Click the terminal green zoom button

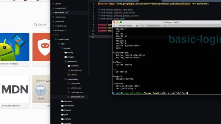coord(121,22)
